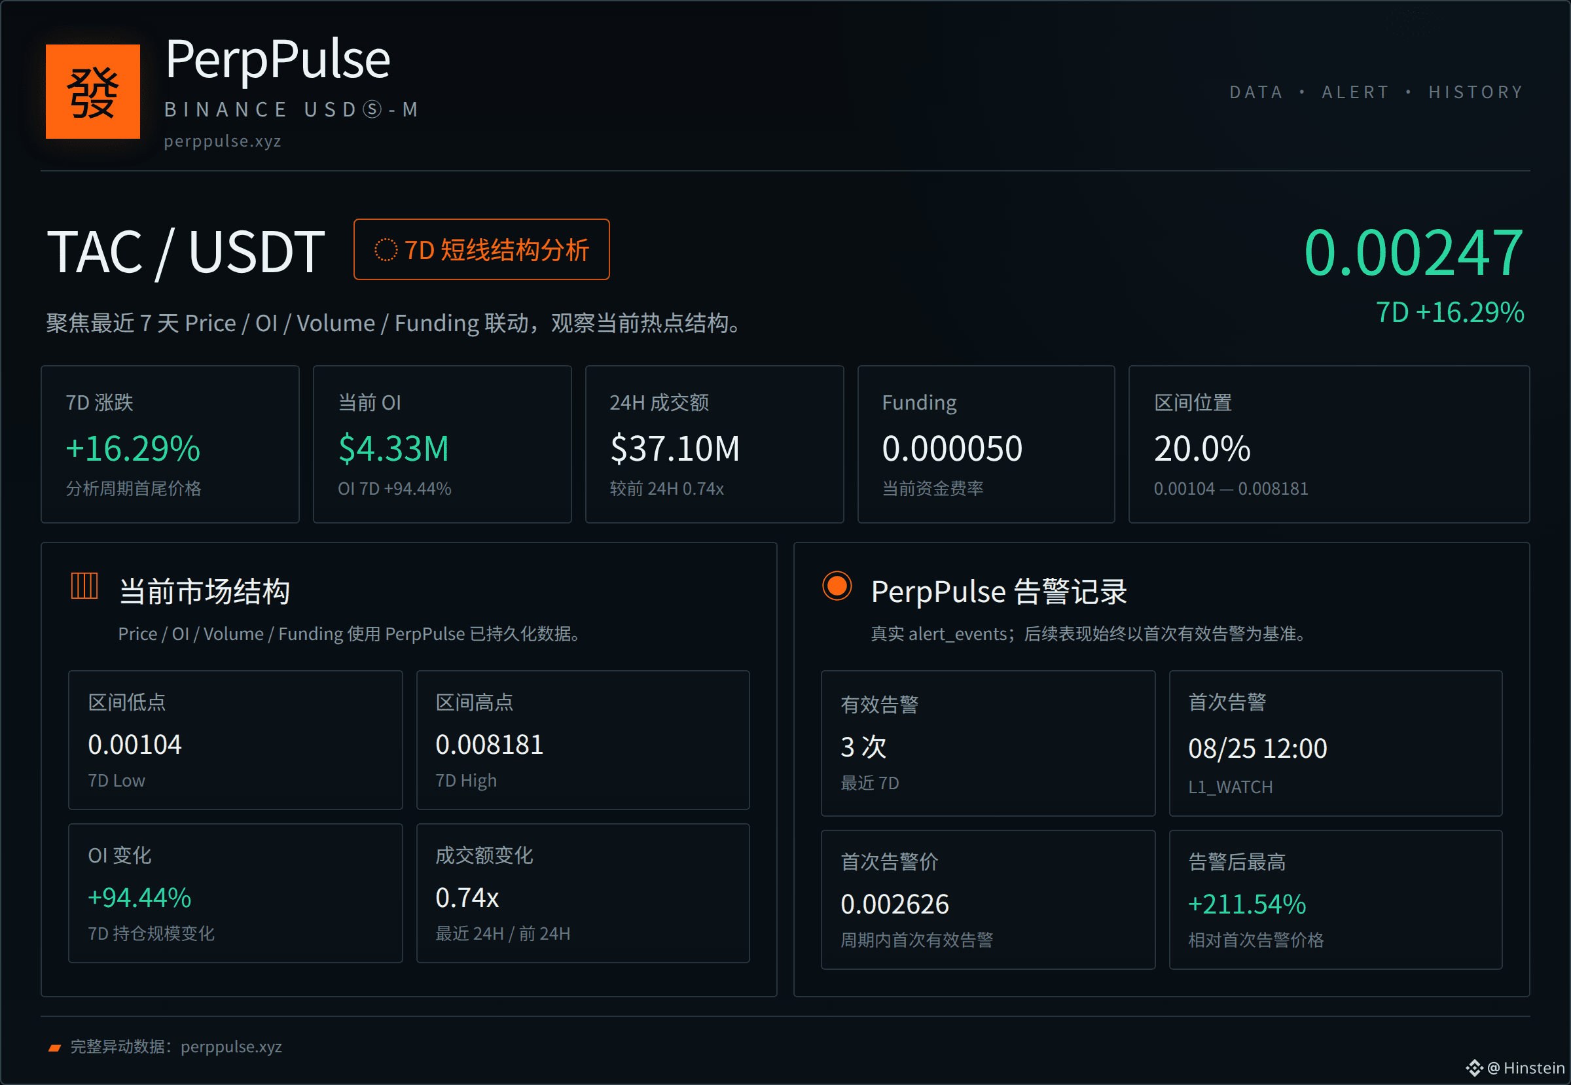Click the bars icon beside 当前市场结构
The height and width of the screenshot is (1085, 1571).
pyautogui.click(x=84, y=585)
